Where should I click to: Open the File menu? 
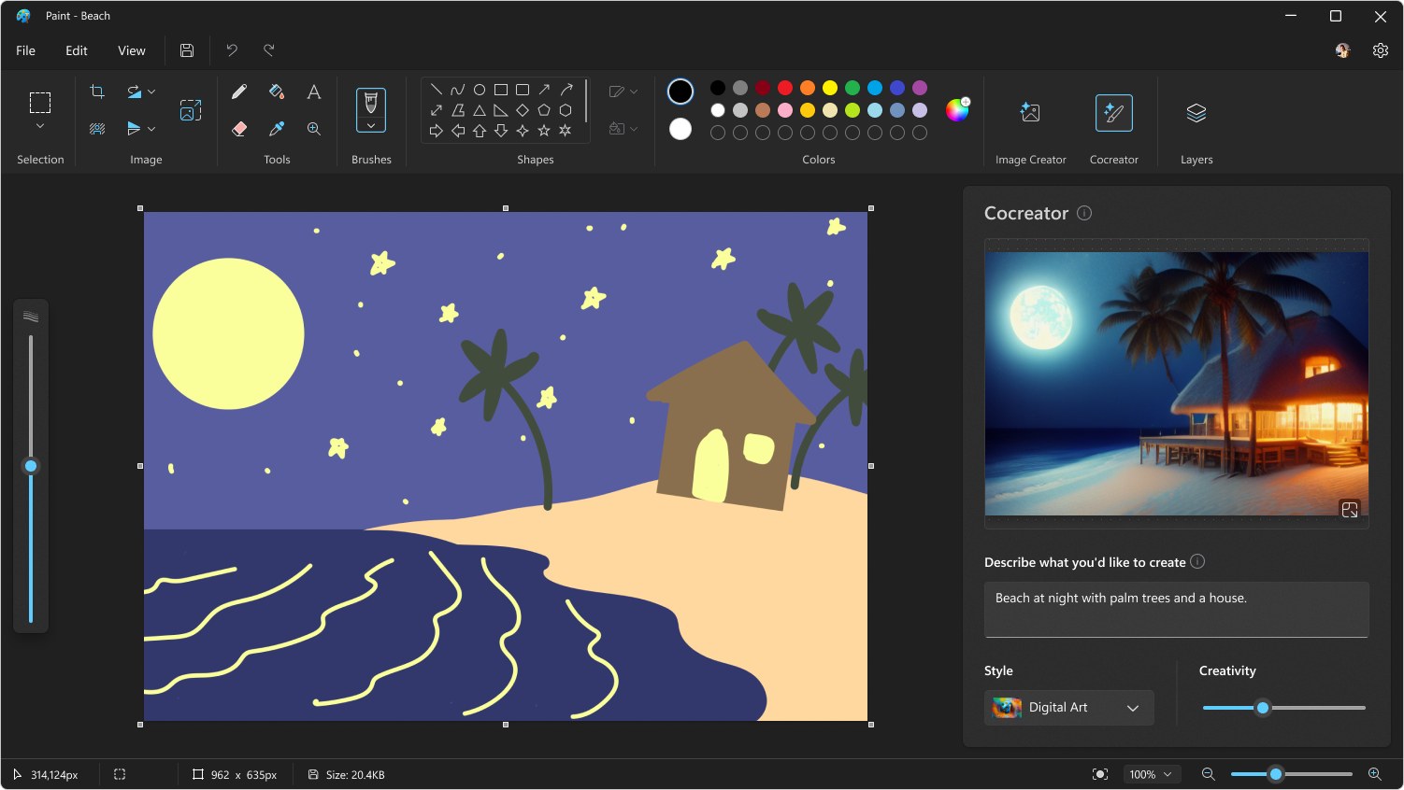[x=26, y=50]
